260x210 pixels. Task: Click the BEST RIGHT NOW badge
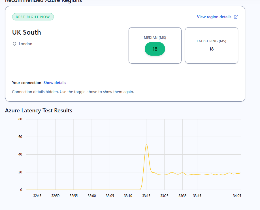(x=33, y=17)
